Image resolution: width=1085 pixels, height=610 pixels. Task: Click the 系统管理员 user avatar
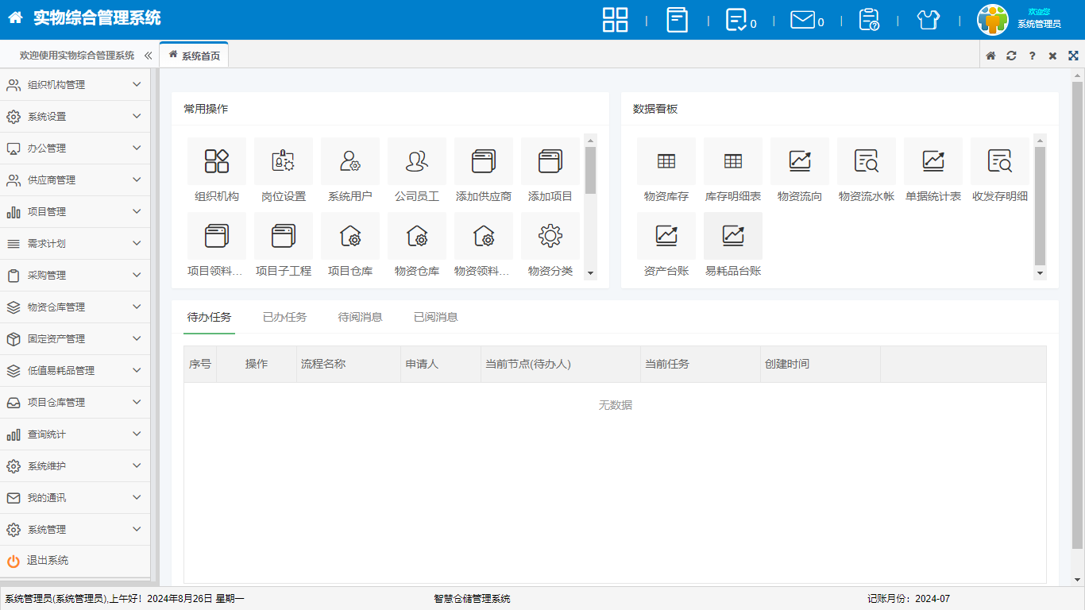pos(992,20)
